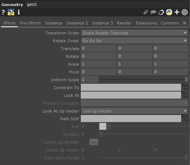The width and height of the screenshot is (190, 165).
Task: Click the Rotate Z value field
Action: point(170,56)
